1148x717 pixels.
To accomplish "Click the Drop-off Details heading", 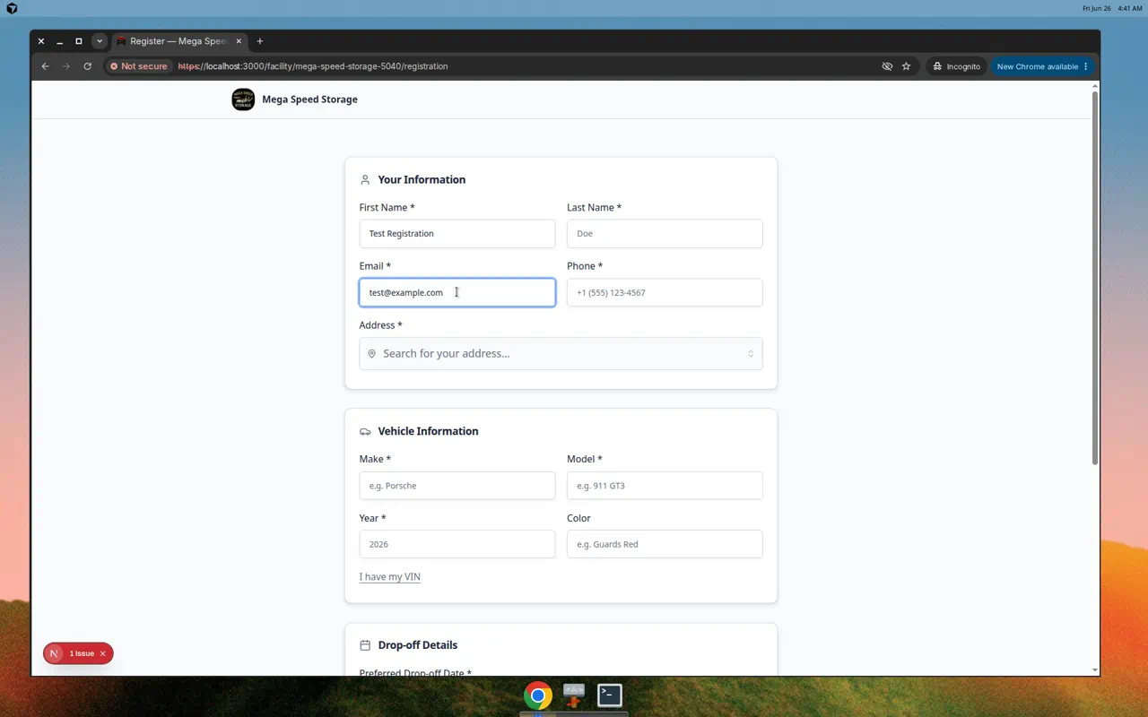I will coord(417,645).
